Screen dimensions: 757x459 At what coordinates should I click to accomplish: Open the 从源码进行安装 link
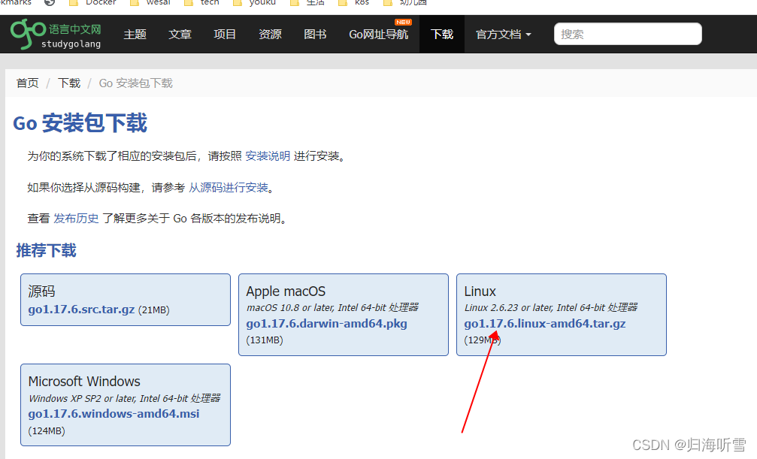tap(229, 187)
